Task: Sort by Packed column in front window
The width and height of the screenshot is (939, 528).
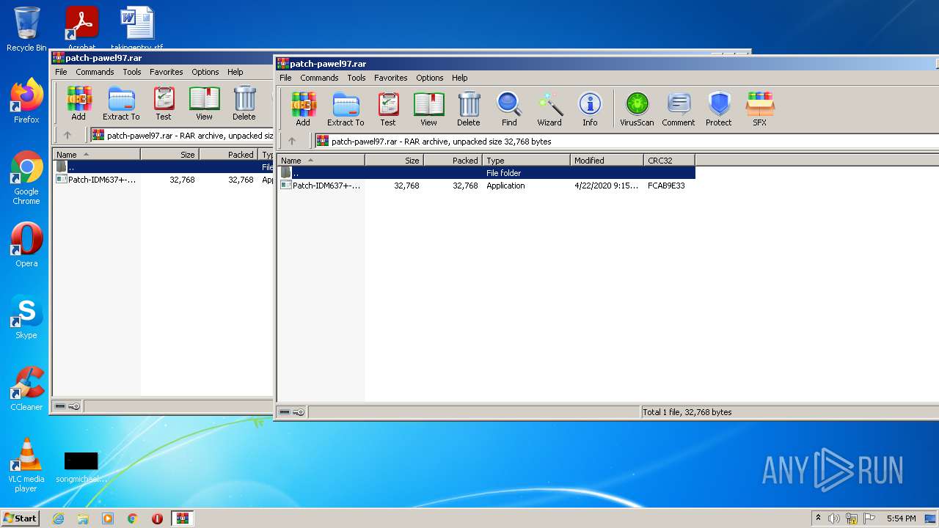Action: pos(453,160)
